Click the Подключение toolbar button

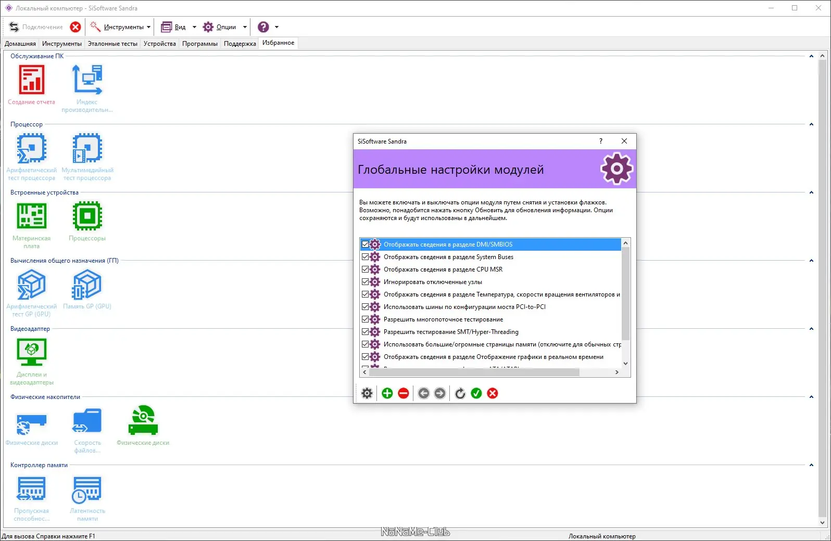[36, 27]
